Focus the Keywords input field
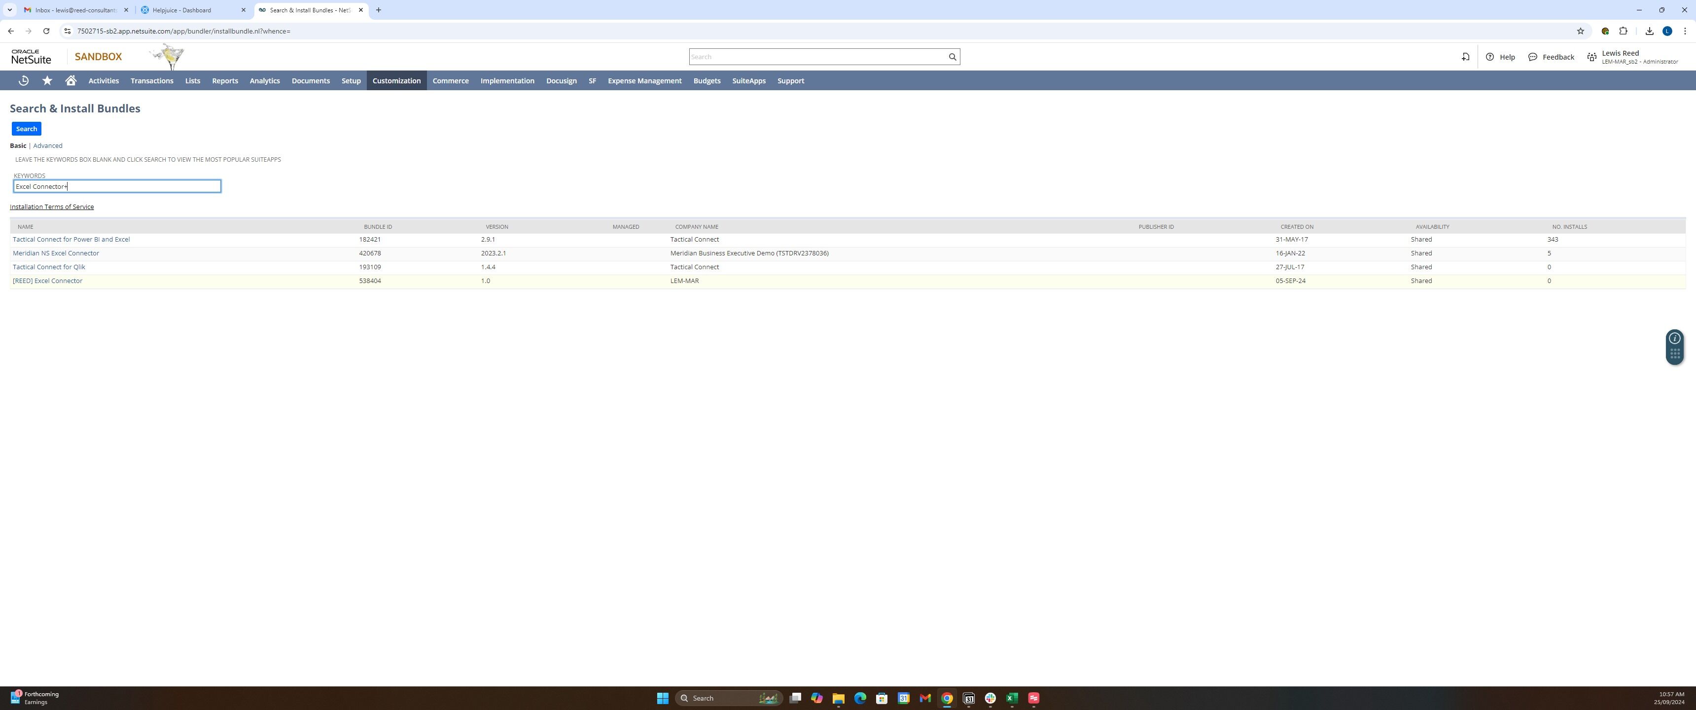Screen dimensions: 1696x710 [117, 186]
